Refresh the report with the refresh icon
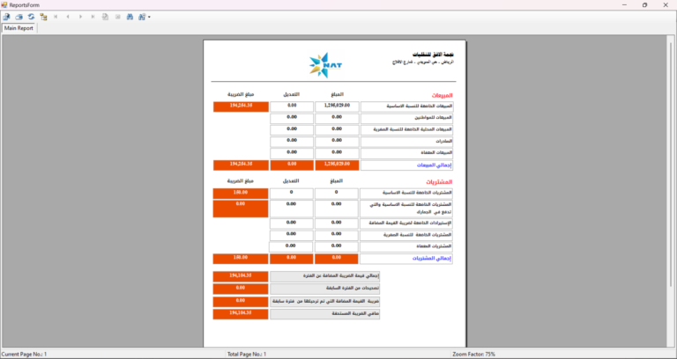This screenshot has width=677, height=359. tap(30, 17)
